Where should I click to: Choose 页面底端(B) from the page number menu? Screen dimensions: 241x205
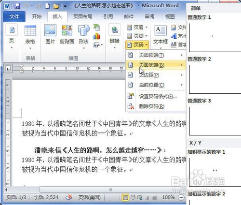[156, 65]
